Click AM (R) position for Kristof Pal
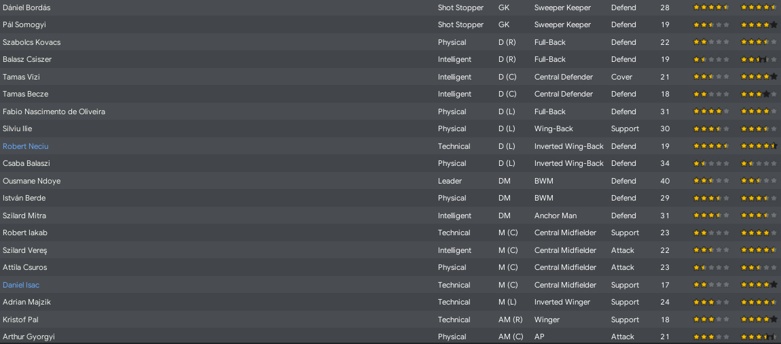 click(x=509, y=319)
